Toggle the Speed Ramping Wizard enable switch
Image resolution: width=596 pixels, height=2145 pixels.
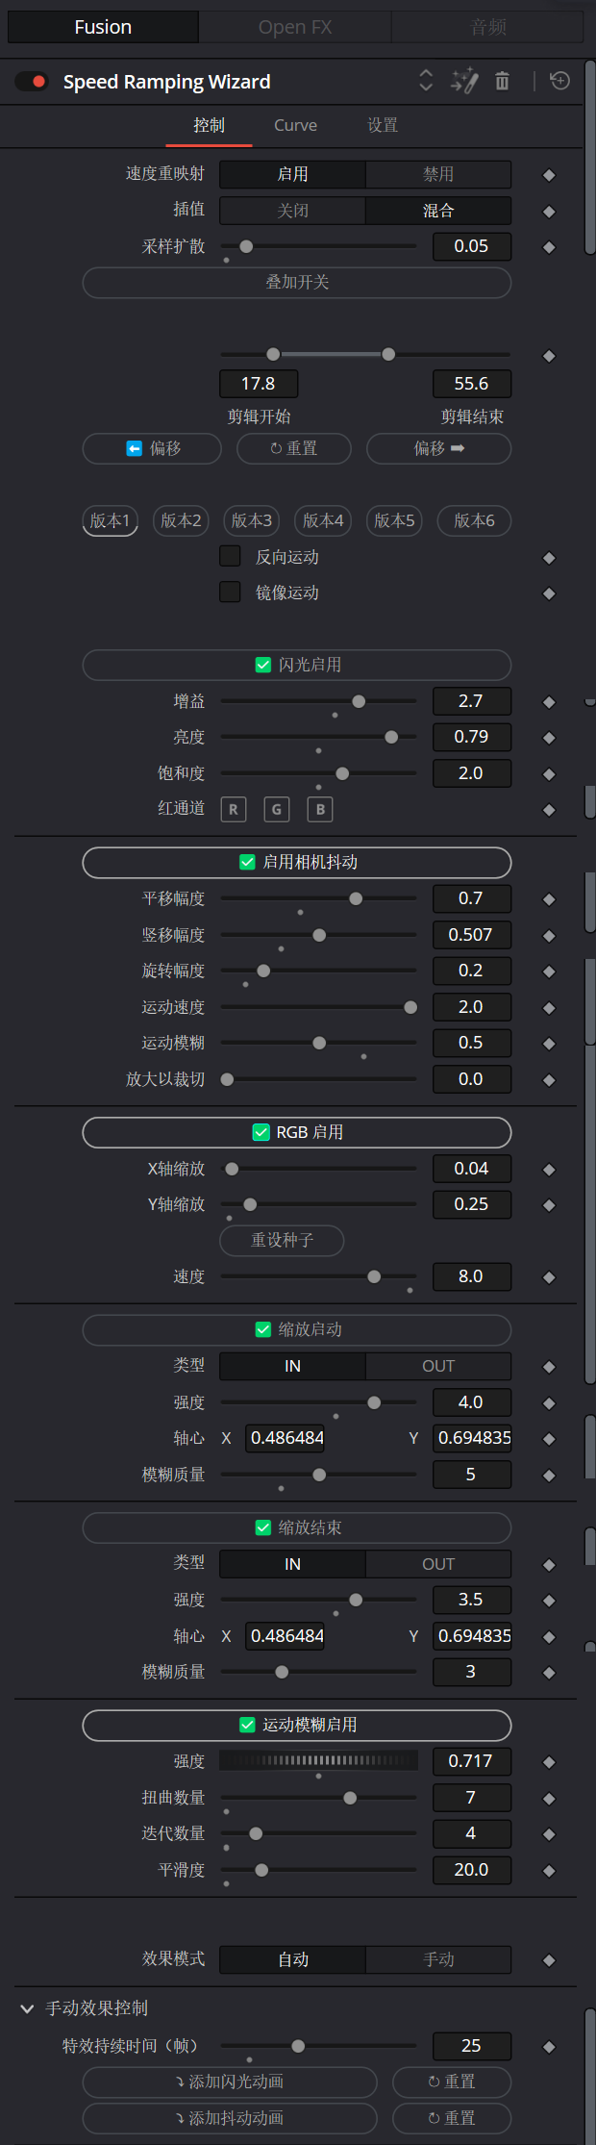click(32, 82)
